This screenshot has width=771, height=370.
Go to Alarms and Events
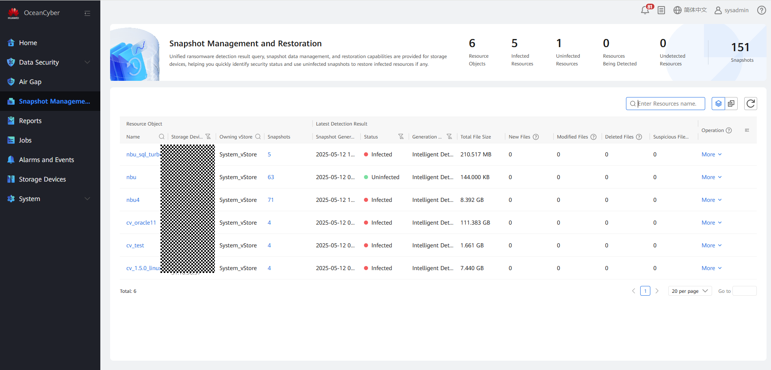46,160
